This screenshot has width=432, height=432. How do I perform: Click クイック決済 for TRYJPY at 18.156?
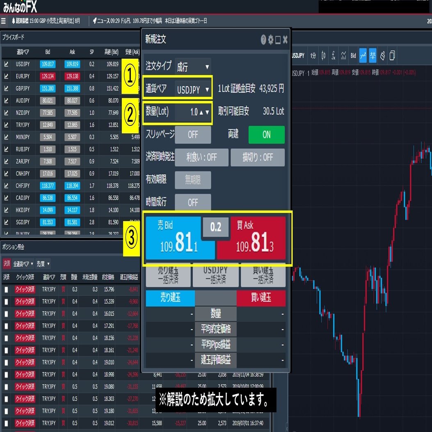pyautogui.click(x=25, y=338)
